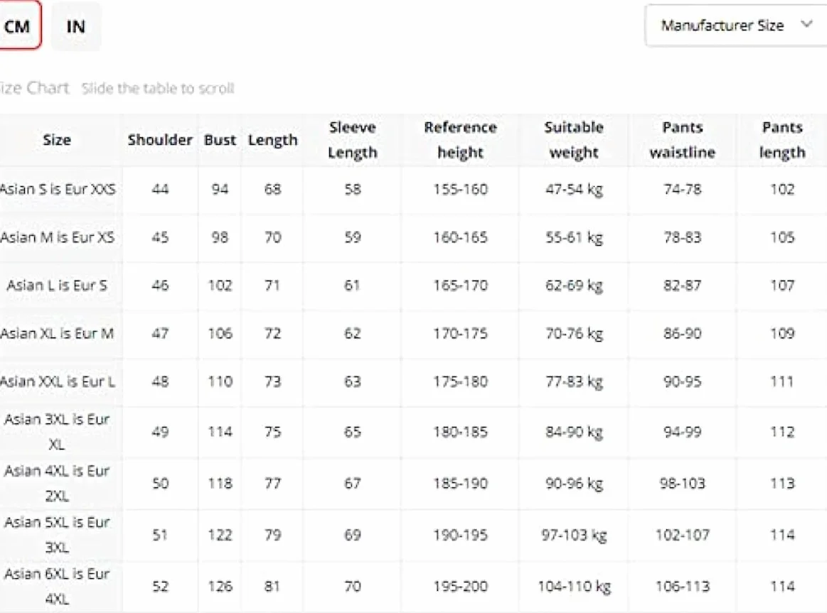Select the Asian S is Eur XXS row
This screenshot has width=827, height=613.
click(414, 190)
